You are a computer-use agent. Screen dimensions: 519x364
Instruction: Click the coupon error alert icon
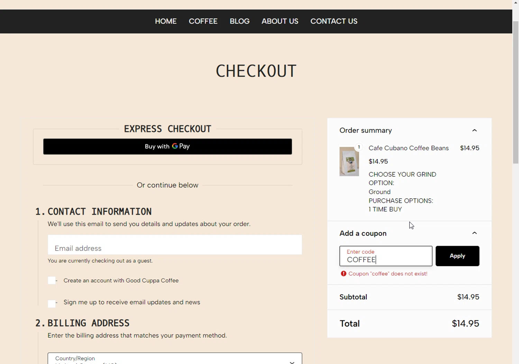(343, 274)
